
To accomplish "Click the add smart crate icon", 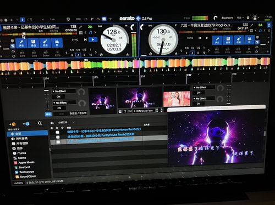I will (26, 124).
